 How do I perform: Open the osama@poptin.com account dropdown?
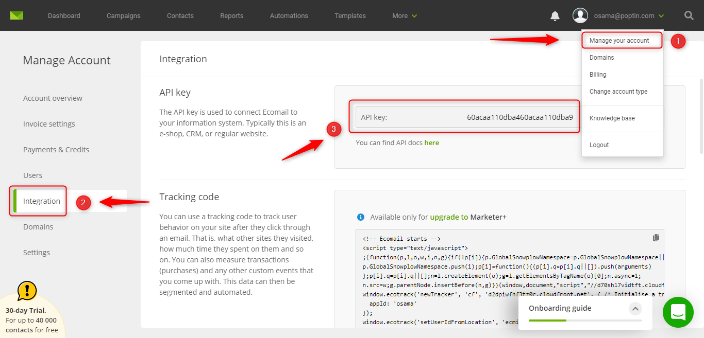629,16
